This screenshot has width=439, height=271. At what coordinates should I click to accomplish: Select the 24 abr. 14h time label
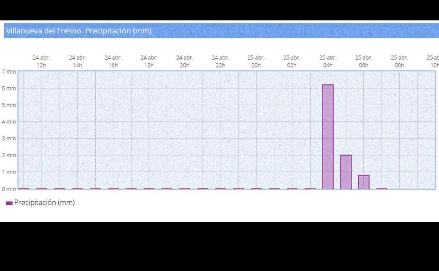[77, 62]
